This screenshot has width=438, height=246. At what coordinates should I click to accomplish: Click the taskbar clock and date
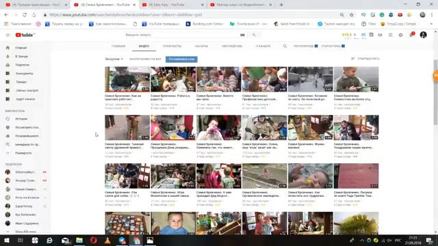413,241
